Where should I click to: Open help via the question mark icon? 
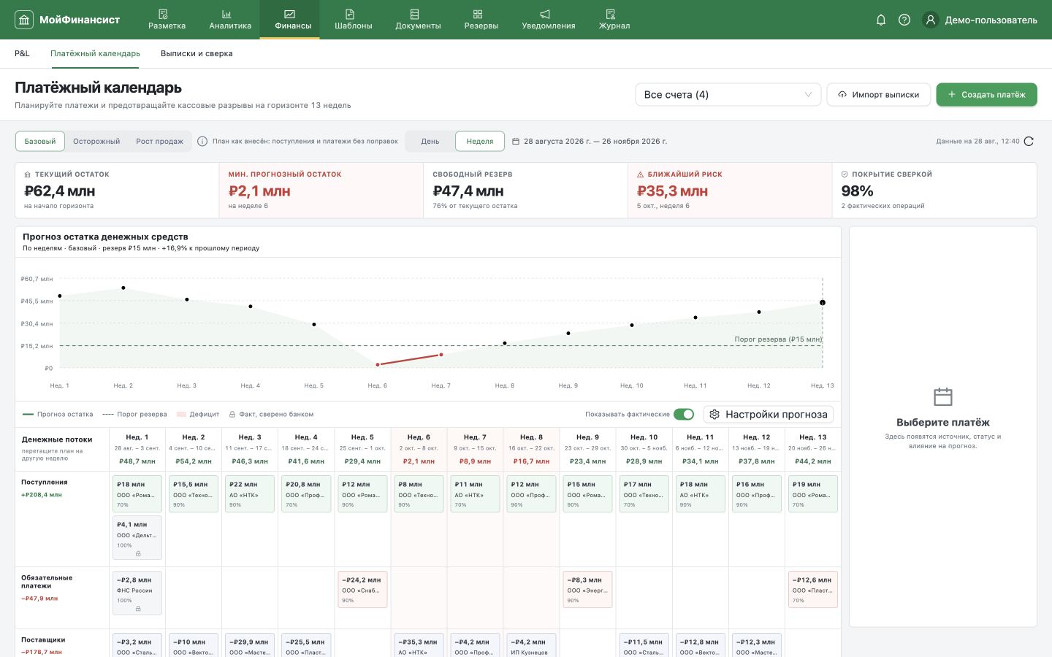[x=904, y=20]
